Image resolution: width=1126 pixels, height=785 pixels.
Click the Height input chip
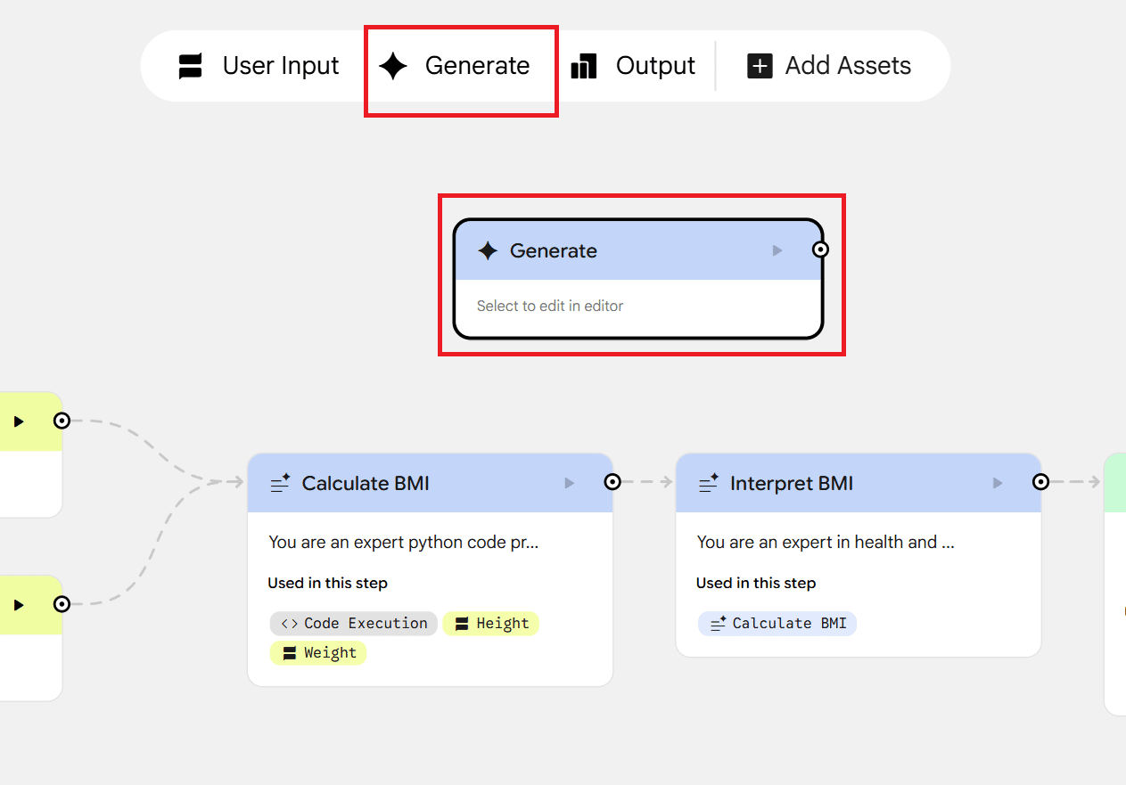[491, 624]
